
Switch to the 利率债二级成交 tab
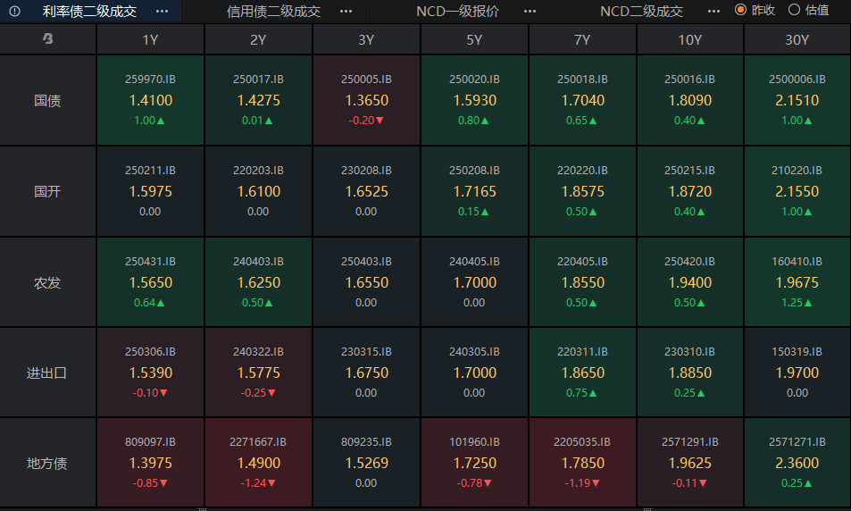(x=89, y=11)
